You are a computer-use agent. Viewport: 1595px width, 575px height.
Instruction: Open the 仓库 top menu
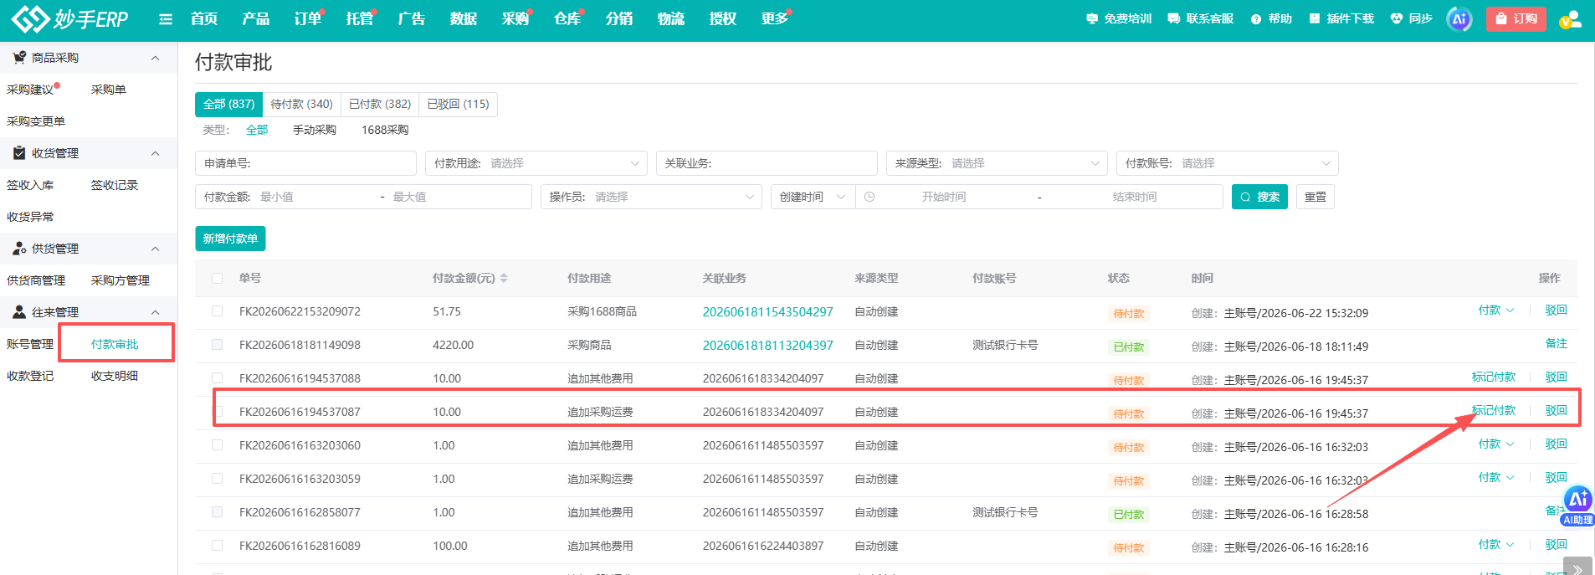coord(567,18)
